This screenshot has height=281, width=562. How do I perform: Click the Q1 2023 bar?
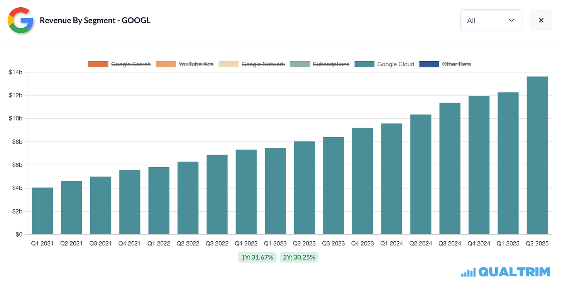coord(275,191)
